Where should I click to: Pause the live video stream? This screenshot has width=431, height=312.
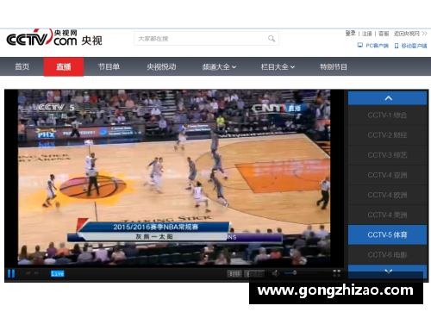11,273
